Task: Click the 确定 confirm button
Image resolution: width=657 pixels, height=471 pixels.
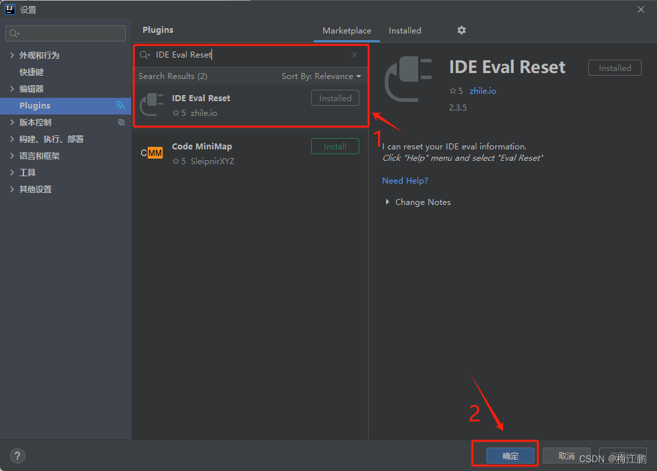Action: tap(510, 456)
